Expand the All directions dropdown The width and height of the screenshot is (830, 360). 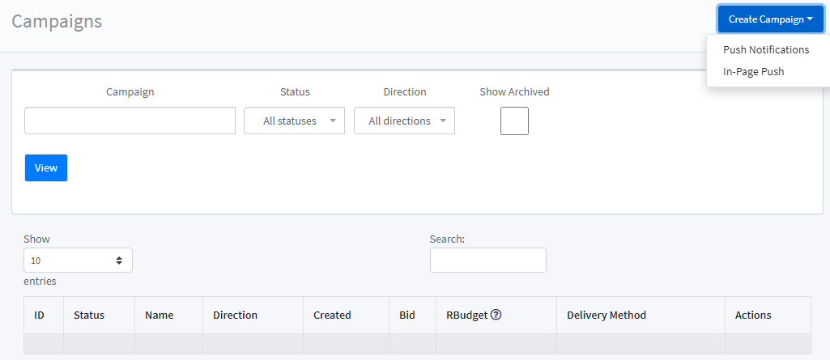click(404, 121)
